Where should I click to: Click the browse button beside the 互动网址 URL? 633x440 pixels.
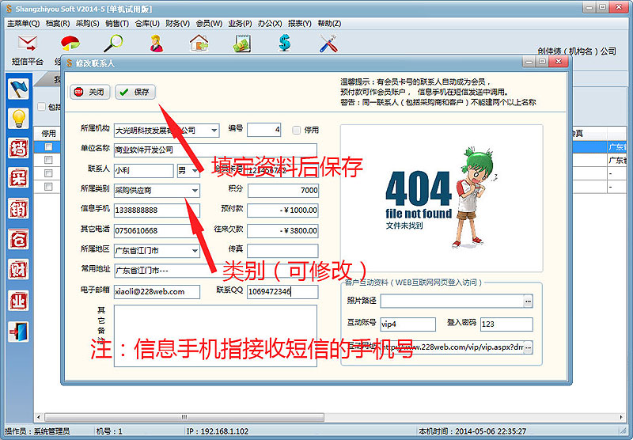click(x=528, y=347)
